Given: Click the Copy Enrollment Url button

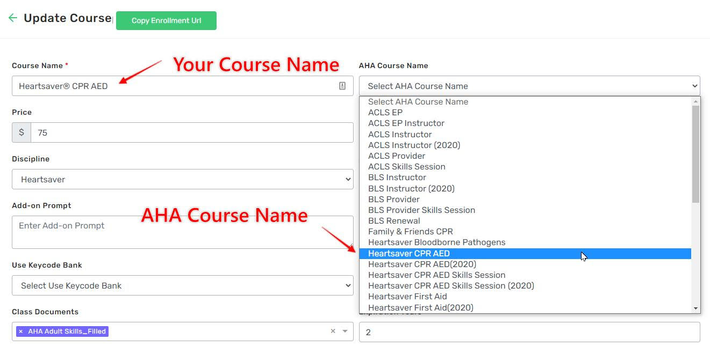Looking at the screenshot, I should [x=166, y=20].
